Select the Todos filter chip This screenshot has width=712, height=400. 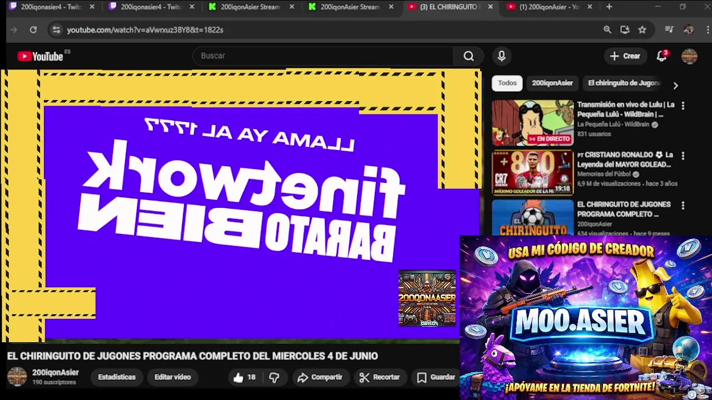point(507,83)
